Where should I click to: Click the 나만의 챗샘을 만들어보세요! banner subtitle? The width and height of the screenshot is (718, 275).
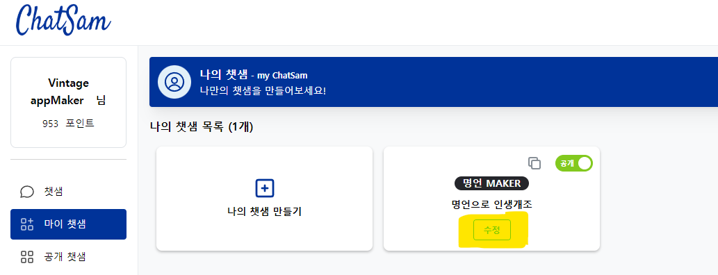tap(263, 90)
